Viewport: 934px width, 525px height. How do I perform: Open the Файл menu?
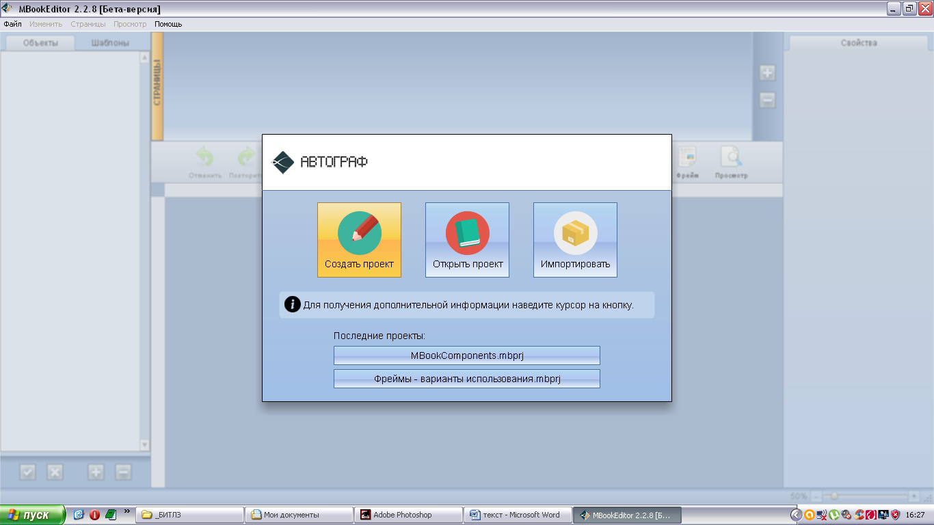tap(12, 24)
